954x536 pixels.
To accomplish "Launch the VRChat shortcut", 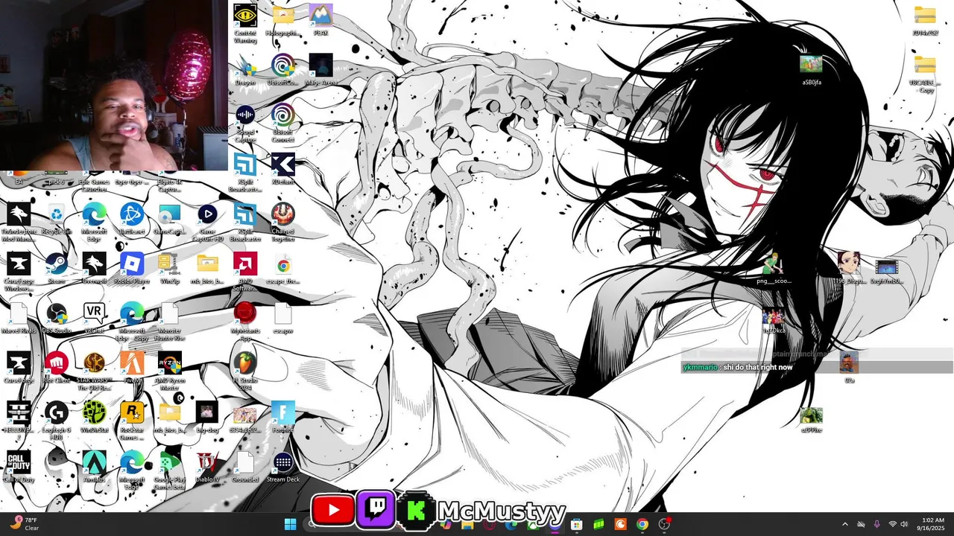I will [94, 318].
